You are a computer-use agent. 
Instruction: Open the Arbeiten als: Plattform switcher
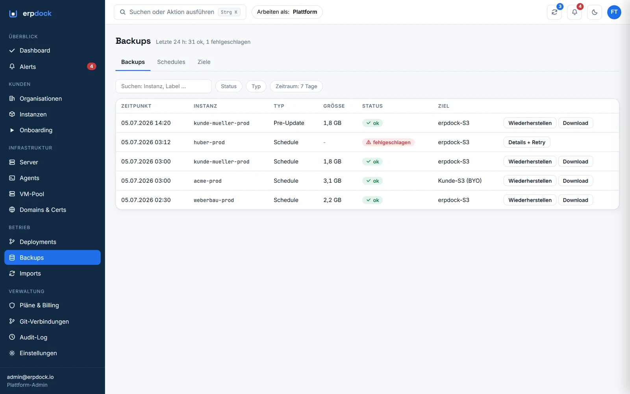287,12
